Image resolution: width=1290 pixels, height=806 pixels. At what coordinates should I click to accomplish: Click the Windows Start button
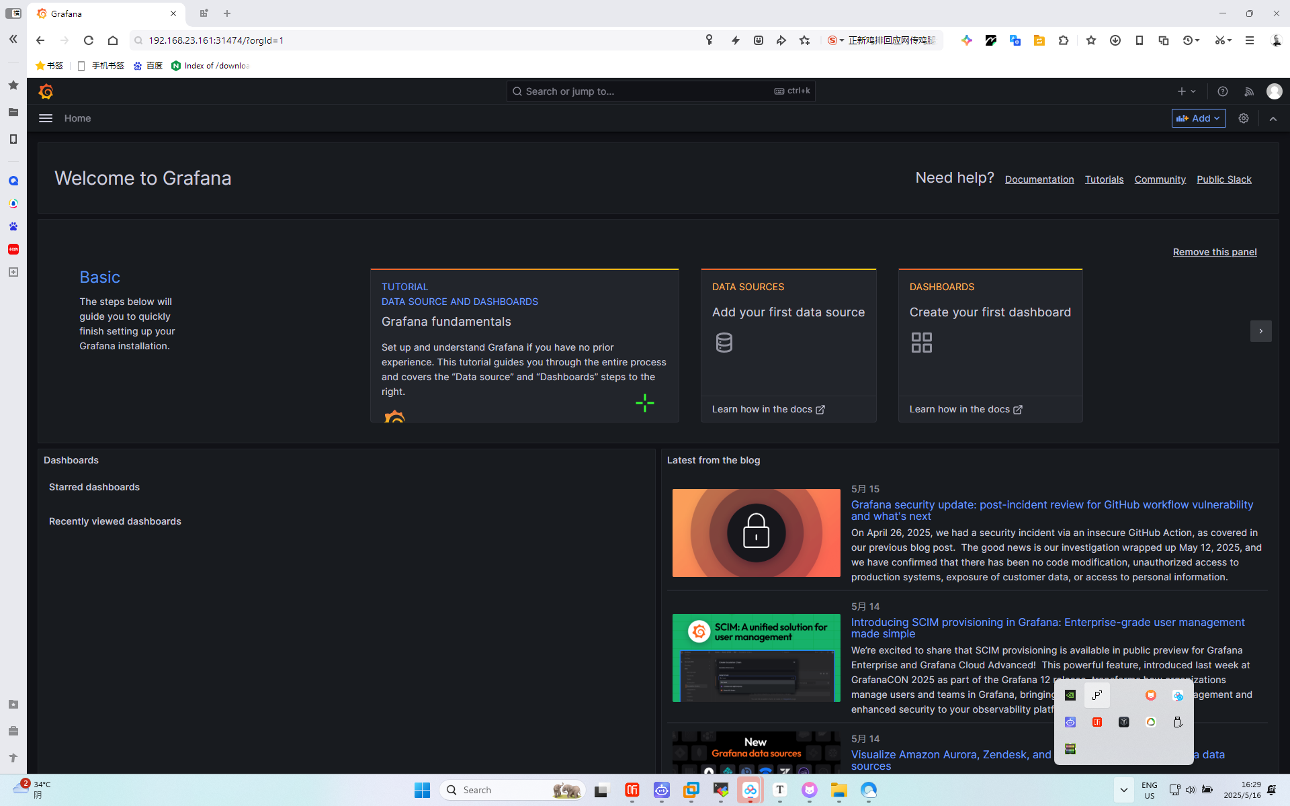pos(422,790)
